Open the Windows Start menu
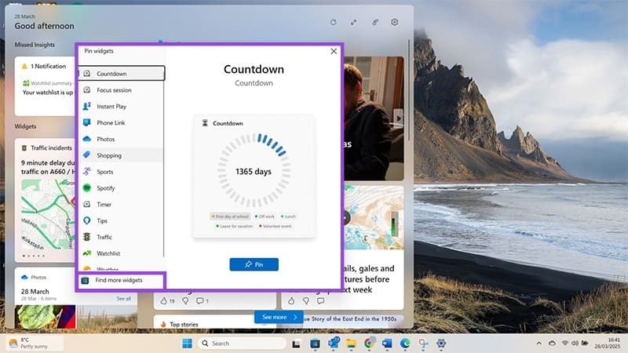This screenshot has height=353, width=628. pos(187,344)
